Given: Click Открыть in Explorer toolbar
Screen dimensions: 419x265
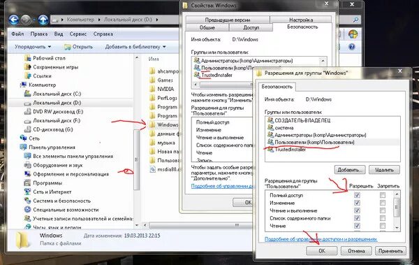Looking at the screenshot, I should [x=78, y=47].
